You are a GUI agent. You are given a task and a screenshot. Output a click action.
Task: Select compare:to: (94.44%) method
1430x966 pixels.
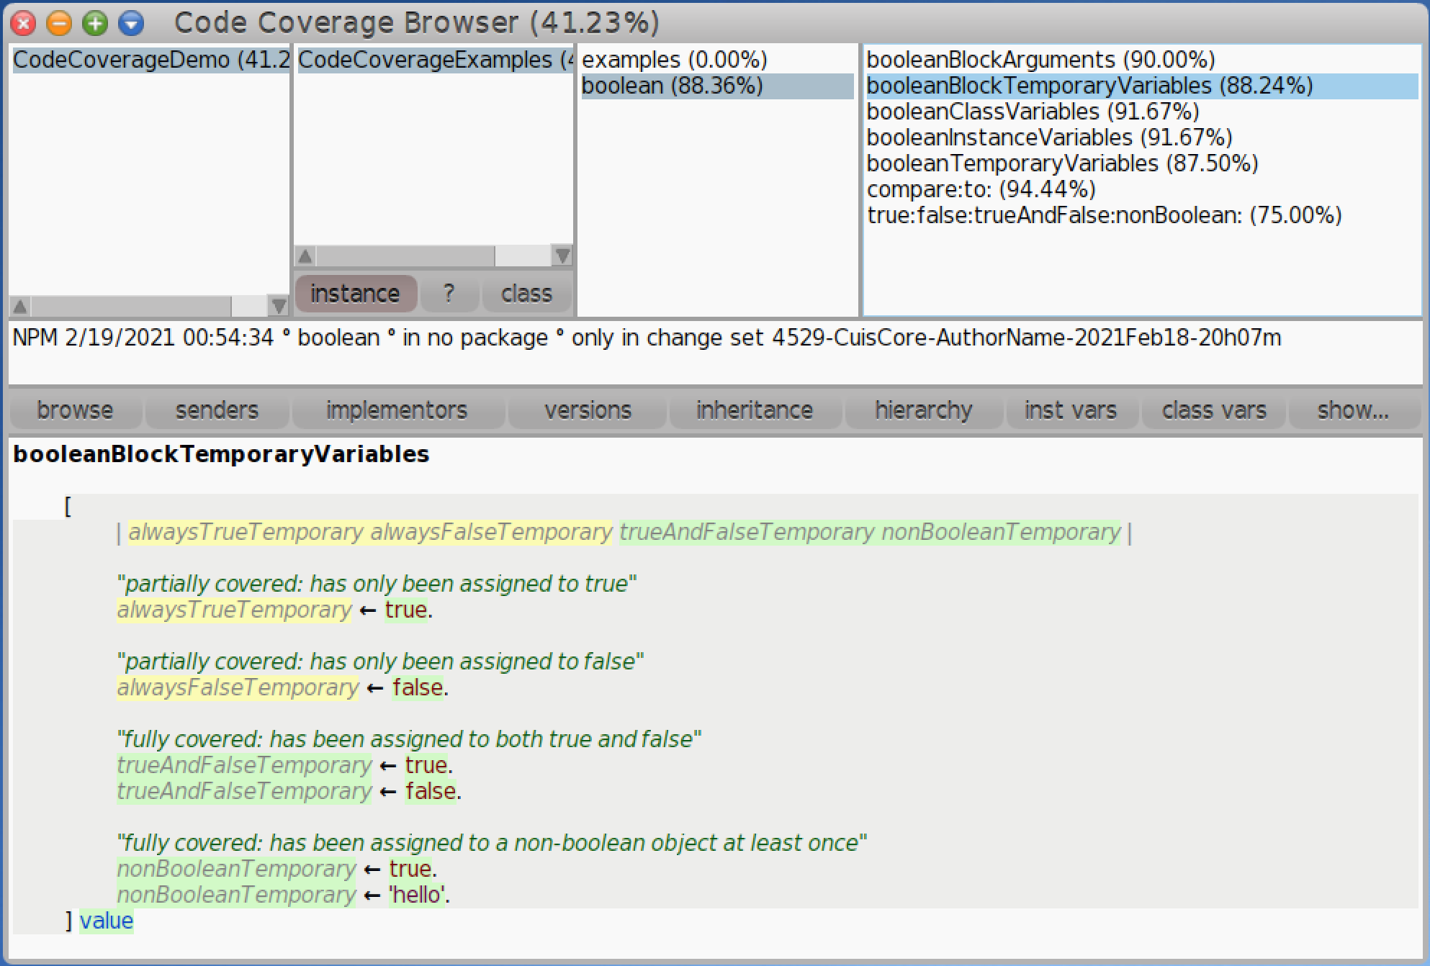coord(981,189)
